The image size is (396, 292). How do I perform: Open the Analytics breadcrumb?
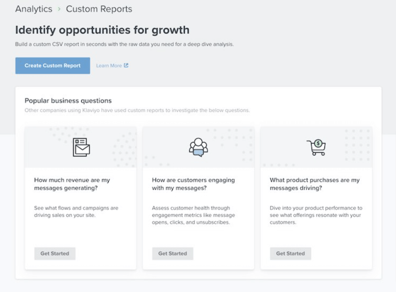34,9
